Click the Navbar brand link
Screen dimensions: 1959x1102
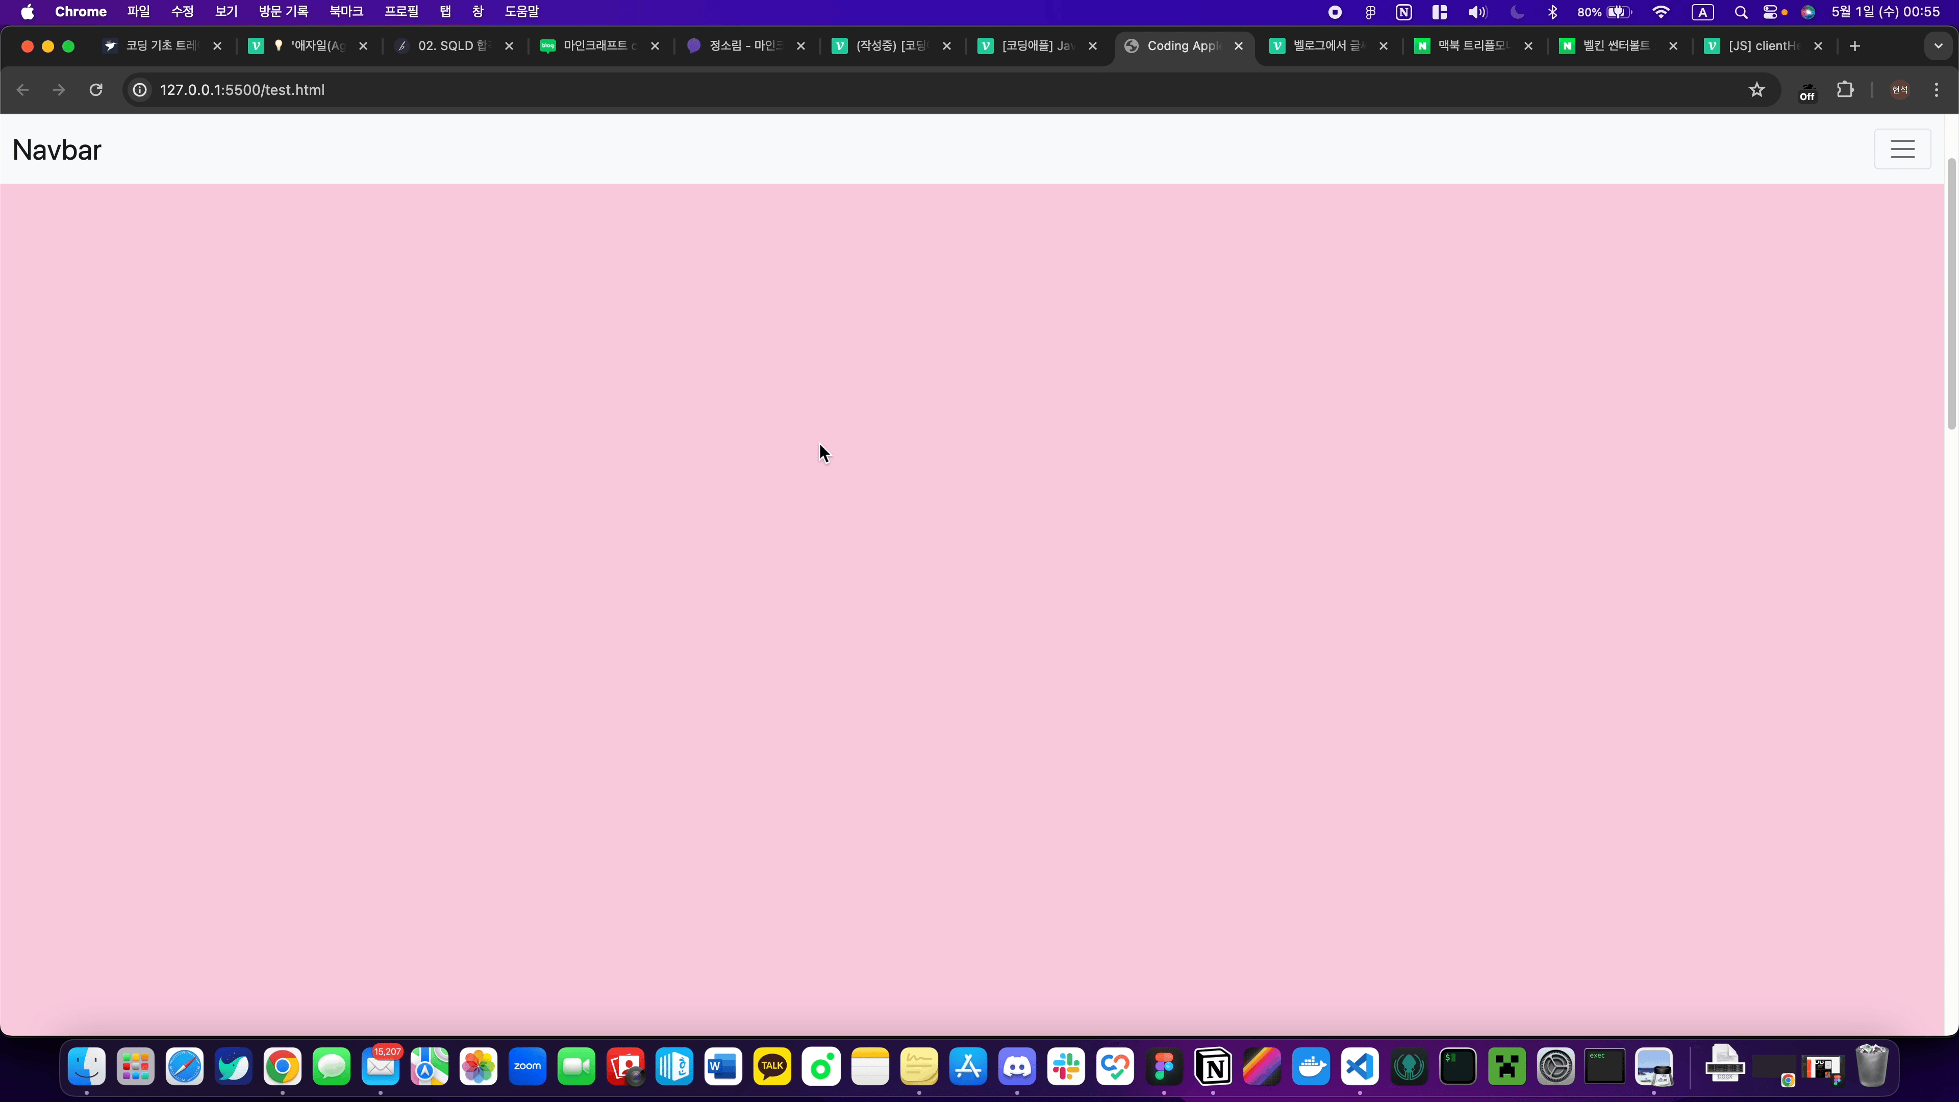coord(57,150)
